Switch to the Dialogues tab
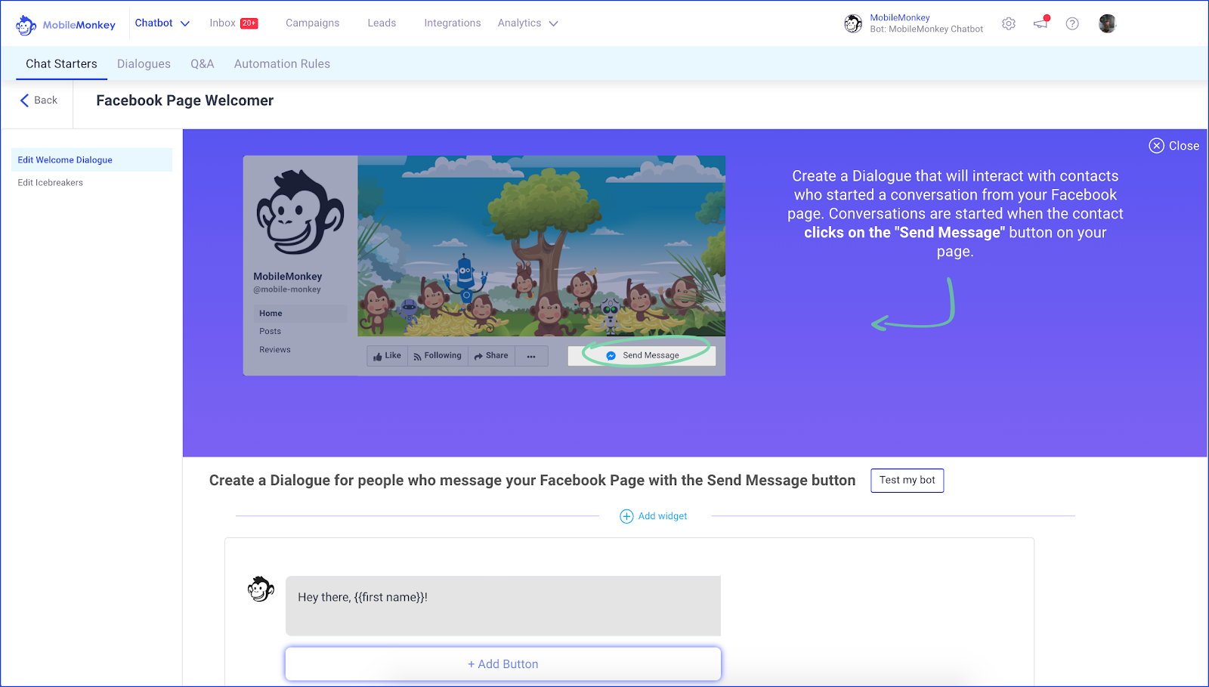This screenshot has height=687, width=1209. [x=144, y=64]
